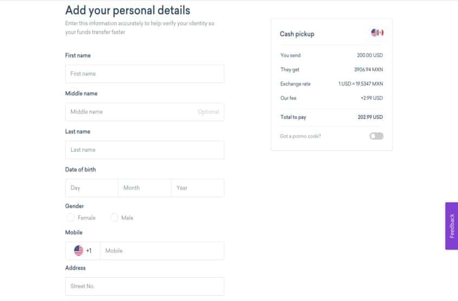Click into the optional Middle name field
This screenshot has height=301, width=458.
pyautogui.click(x=145, y=112)
